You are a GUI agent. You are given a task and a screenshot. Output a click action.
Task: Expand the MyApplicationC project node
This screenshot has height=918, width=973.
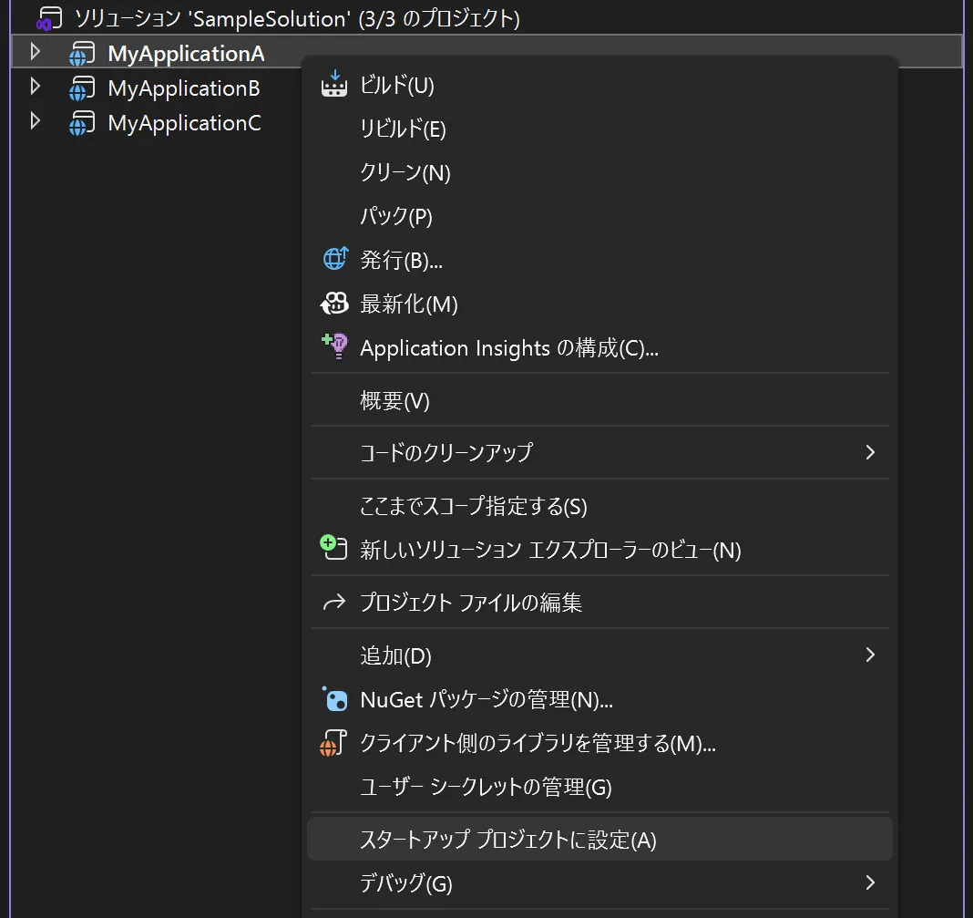pos(36,121)
